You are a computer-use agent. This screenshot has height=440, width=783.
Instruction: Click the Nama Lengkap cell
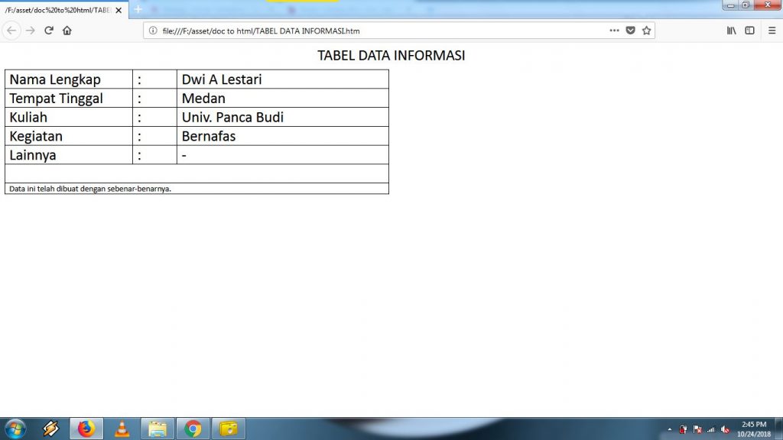click(68, 79)
